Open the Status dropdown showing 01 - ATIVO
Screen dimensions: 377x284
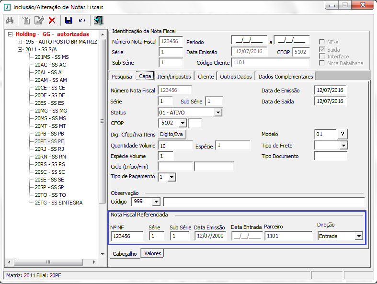(x=218, y=113)
